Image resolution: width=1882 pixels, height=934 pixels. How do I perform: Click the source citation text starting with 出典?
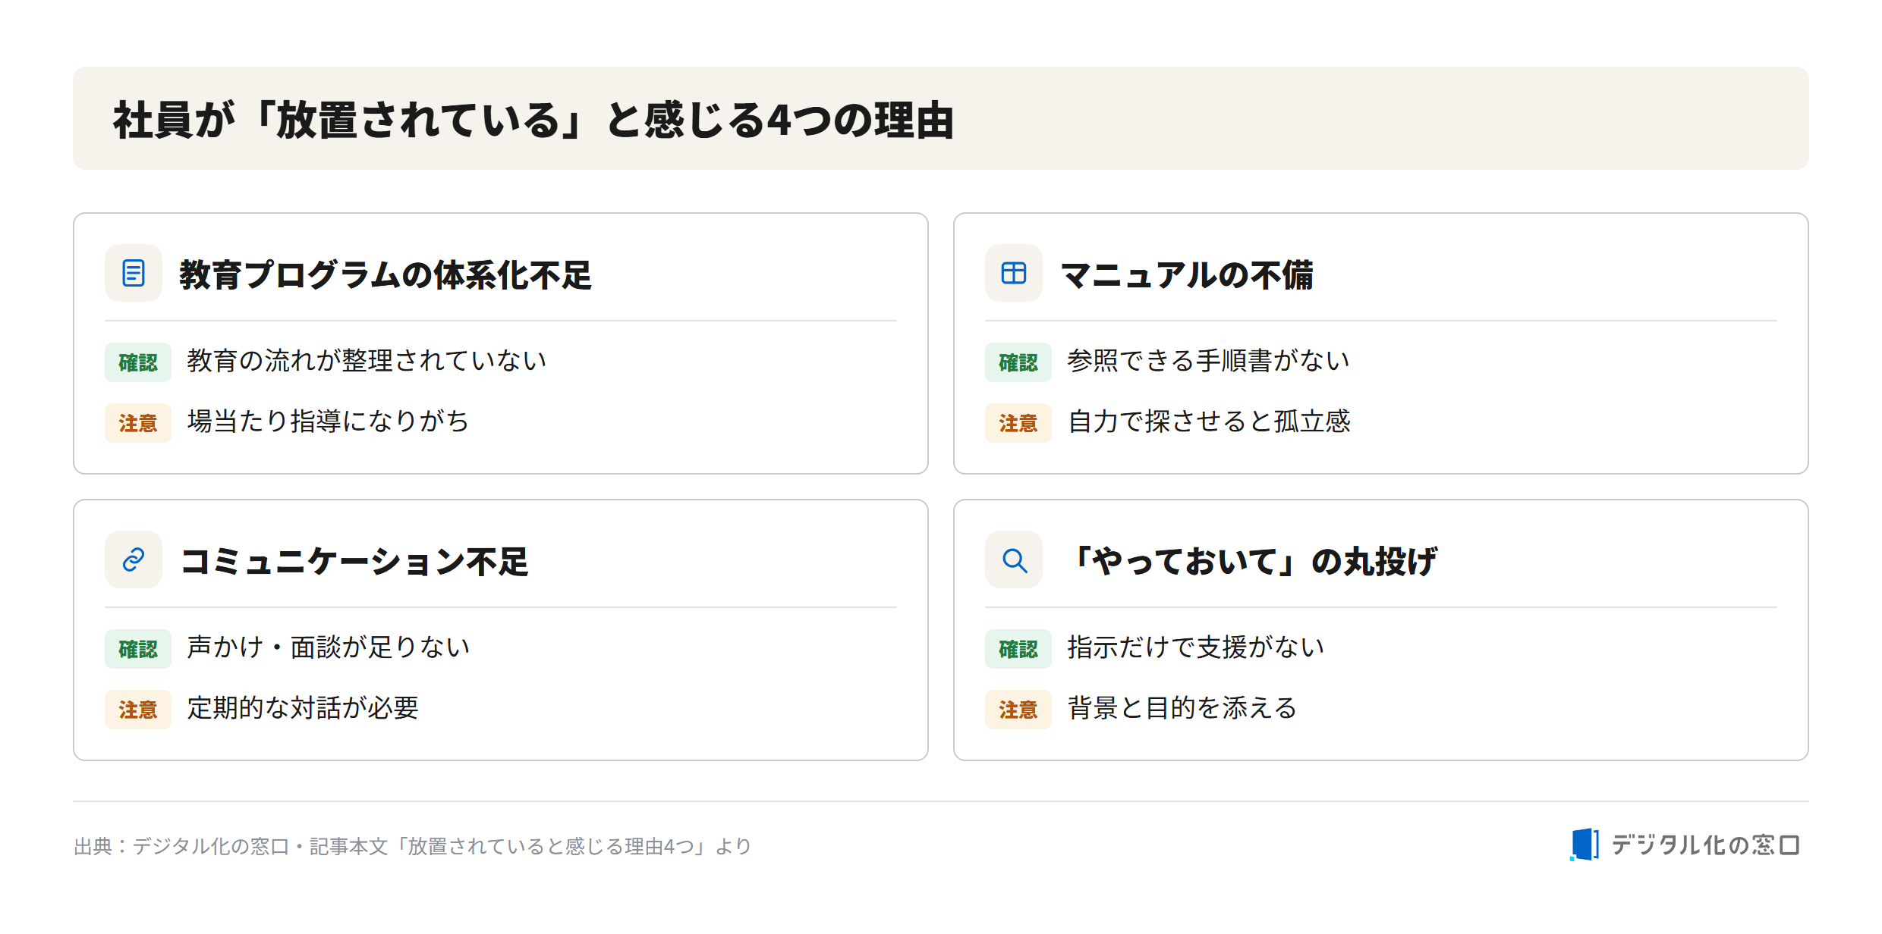(x=412, y=846)
